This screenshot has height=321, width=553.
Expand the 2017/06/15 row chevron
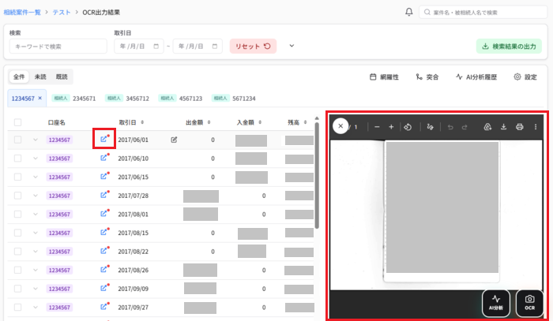tap(36, 177)
